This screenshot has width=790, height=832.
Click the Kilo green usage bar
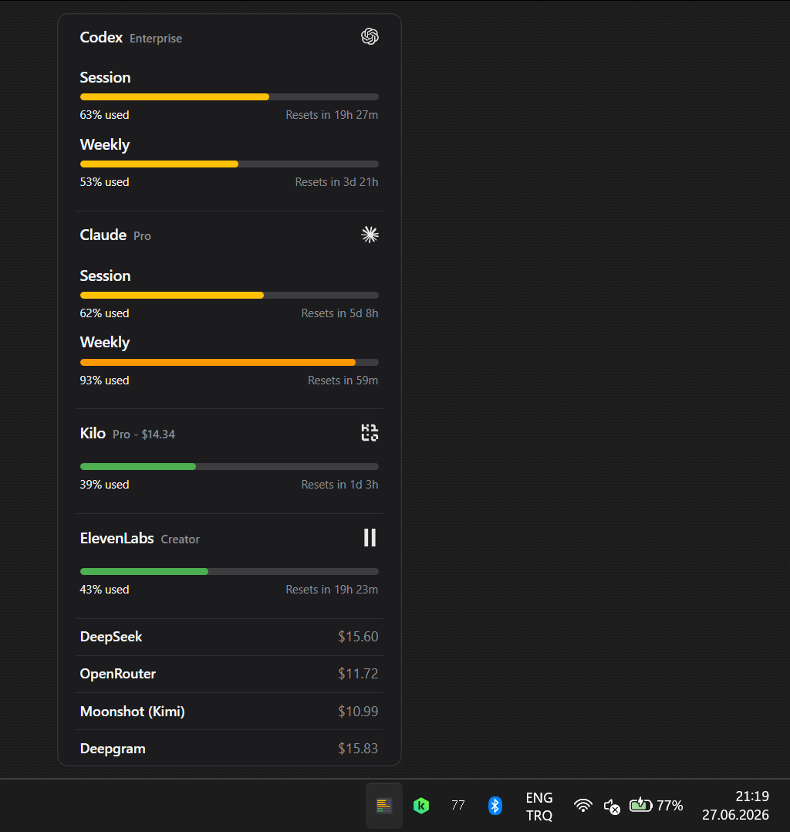pyautogui.click(x=229, y=466)
